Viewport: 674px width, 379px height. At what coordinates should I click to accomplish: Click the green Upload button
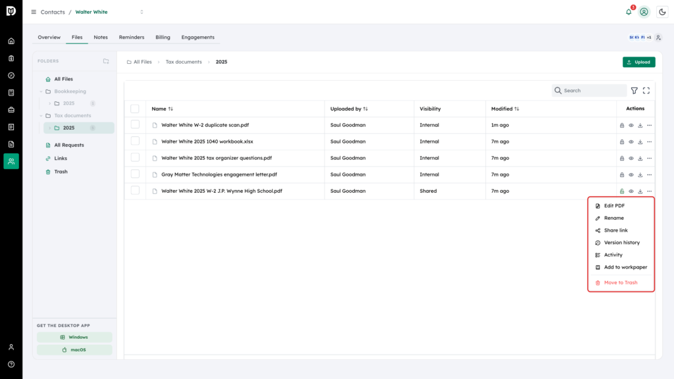pos(638,63)
